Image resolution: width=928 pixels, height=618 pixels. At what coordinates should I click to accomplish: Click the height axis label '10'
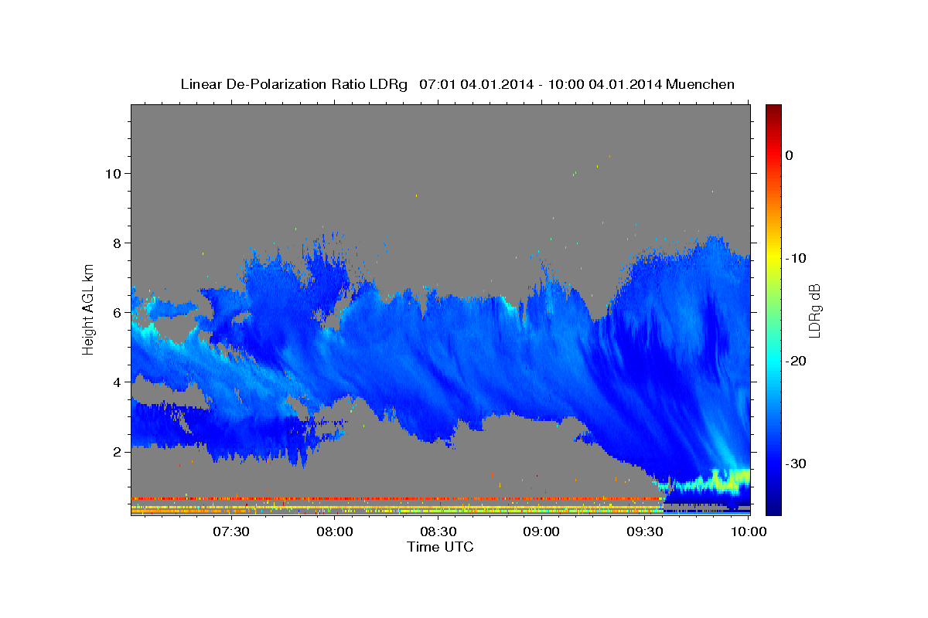pos(115,173)
